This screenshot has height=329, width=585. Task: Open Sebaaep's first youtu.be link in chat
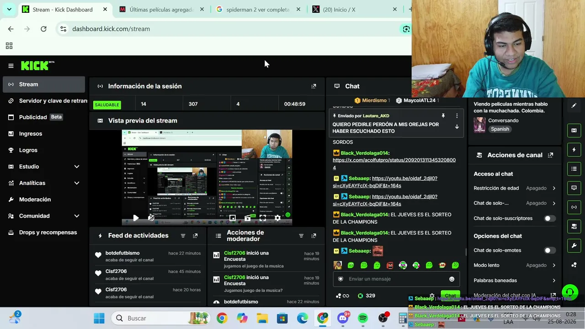(385, 182)
